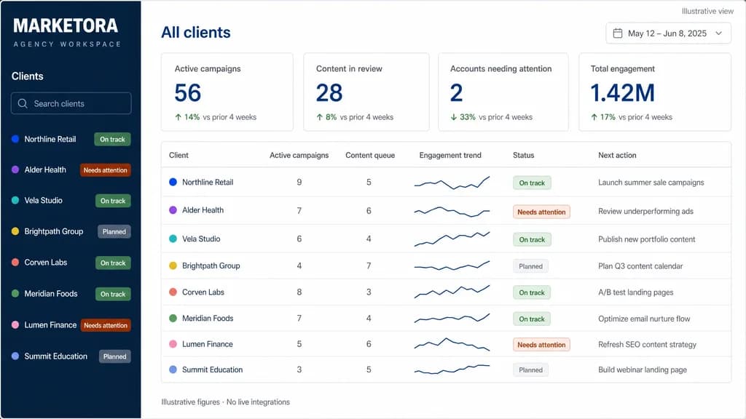
Task: Click the Planned badge in Brightpath Group table row
Action: 530,266
